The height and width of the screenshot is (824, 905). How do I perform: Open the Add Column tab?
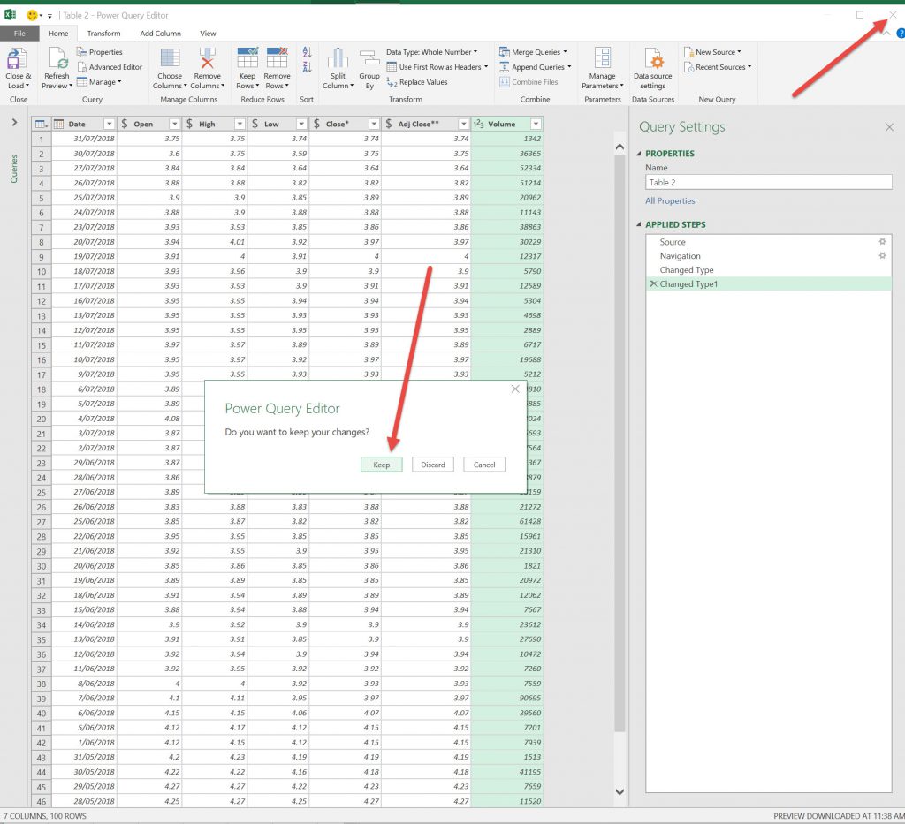coord(160,34)
